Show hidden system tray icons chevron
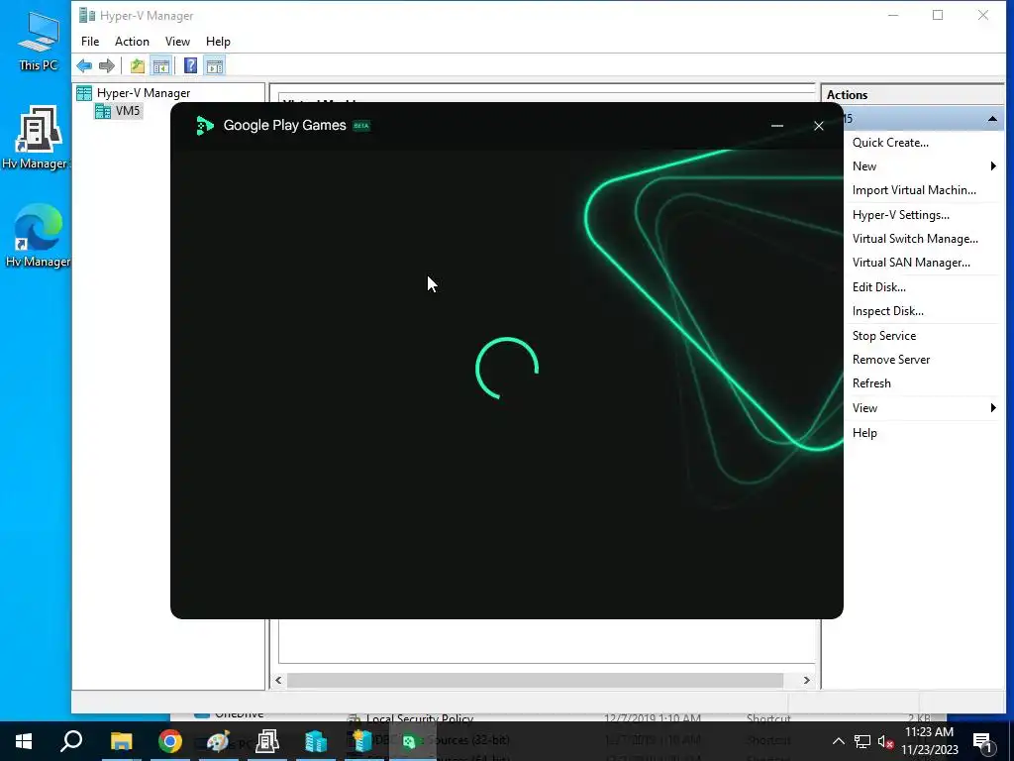This screenshot has height=761, width=1014. pos(838,741)
